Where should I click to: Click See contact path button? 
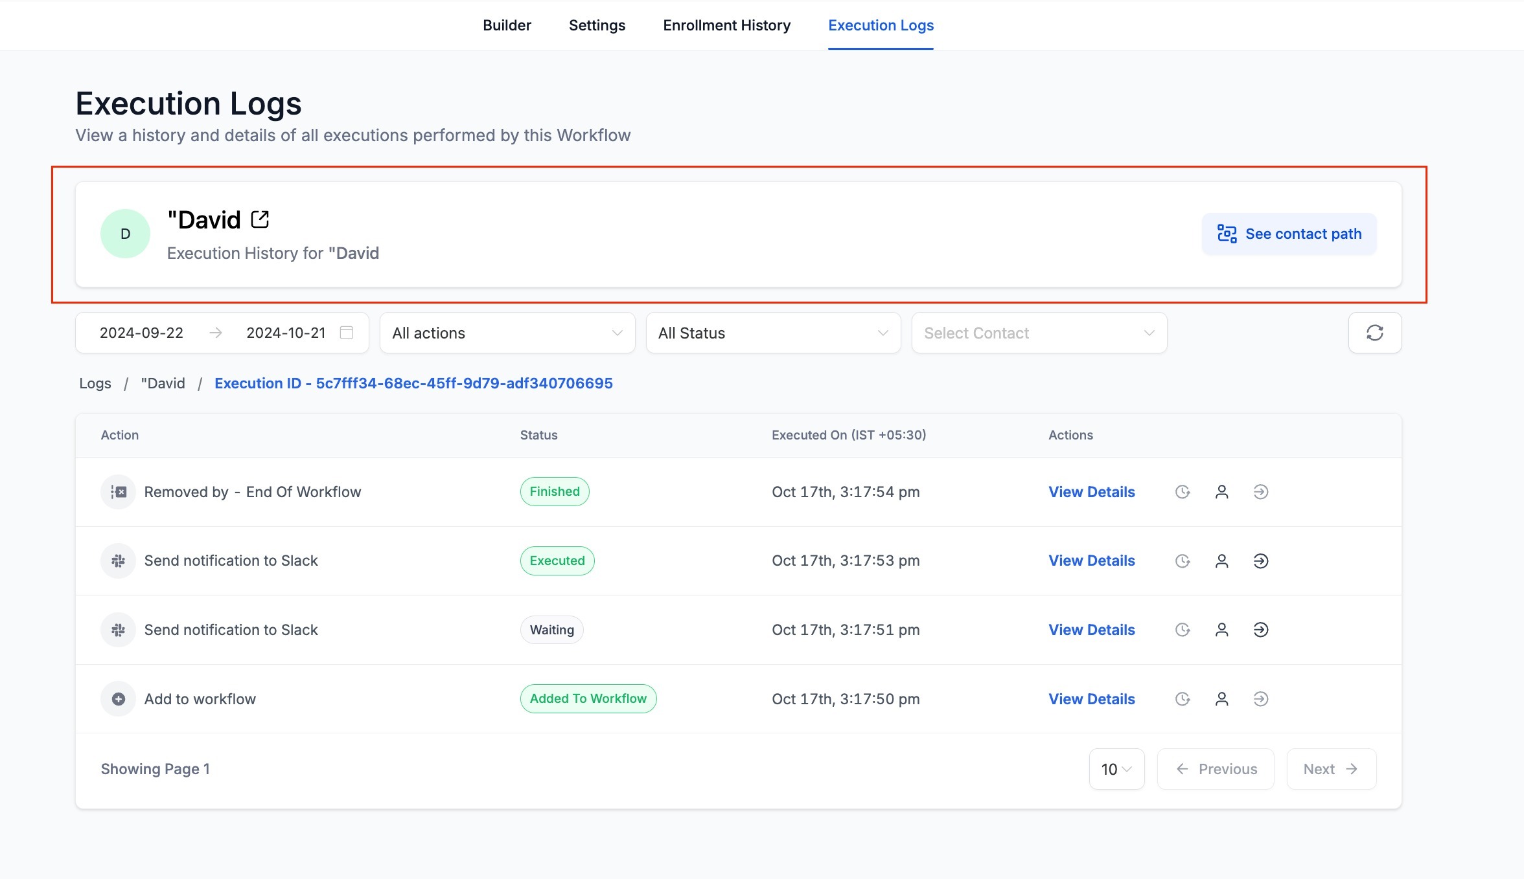tap(1289, 234)
